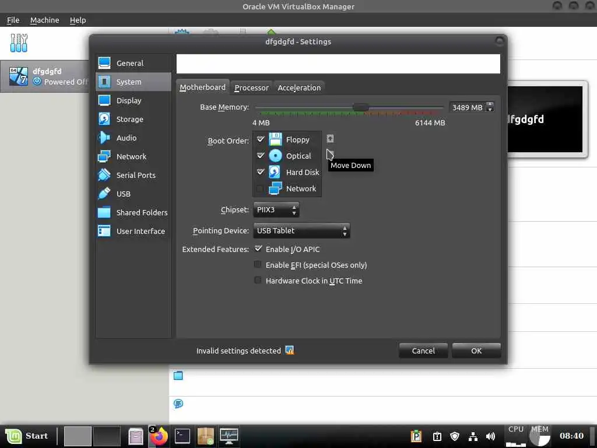Image resolution: width=597 pixels, height=448 pixels.
Task: Click the OK button
Action: pos(476,351)
